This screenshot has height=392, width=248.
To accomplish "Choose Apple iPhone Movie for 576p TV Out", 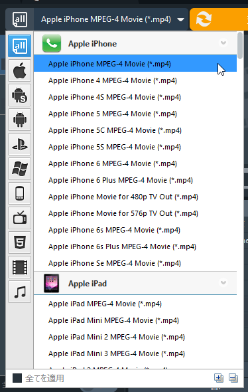I will tap(135, 213).
